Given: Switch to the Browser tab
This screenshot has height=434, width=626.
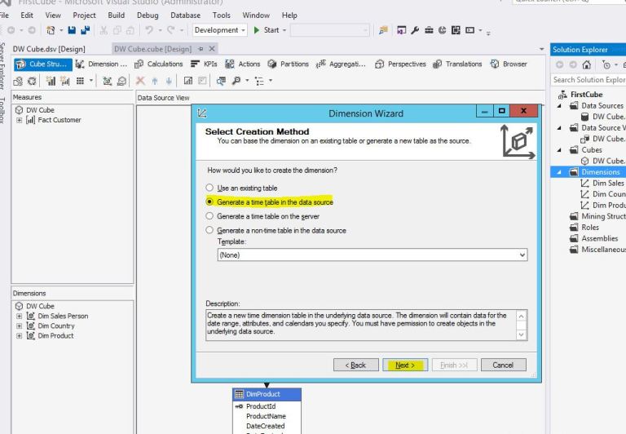Looking at the screenshot, I should point(509,64).
